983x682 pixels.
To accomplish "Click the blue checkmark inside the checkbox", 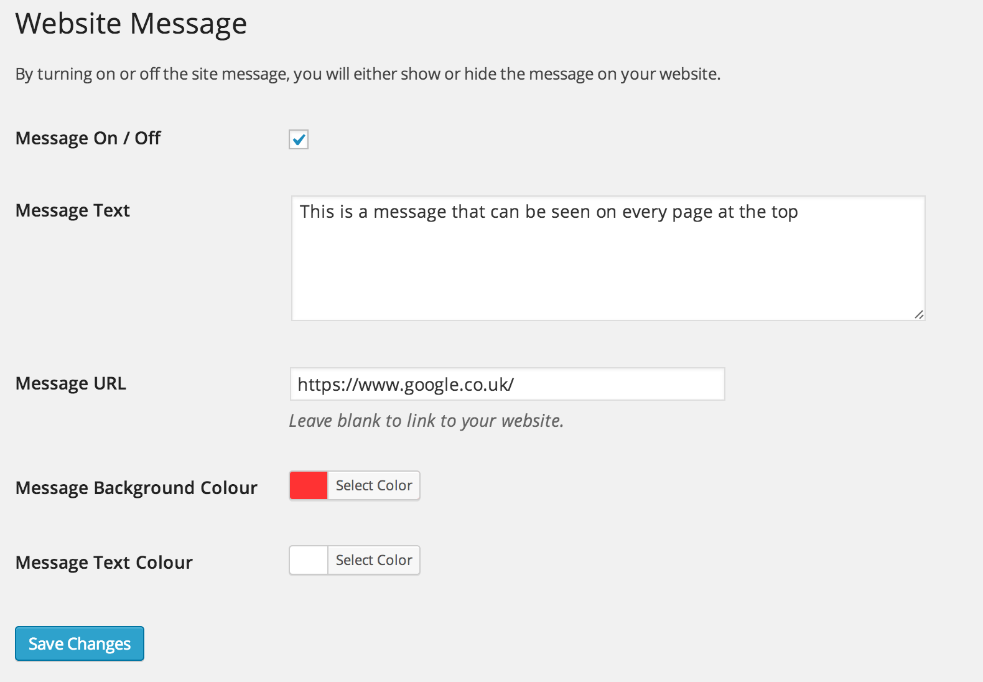I will pos(299,139).
